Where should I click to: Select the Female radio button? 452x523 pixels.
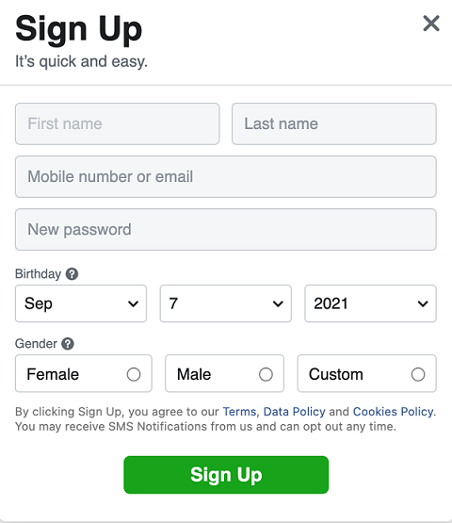click(x=134, y=374)
